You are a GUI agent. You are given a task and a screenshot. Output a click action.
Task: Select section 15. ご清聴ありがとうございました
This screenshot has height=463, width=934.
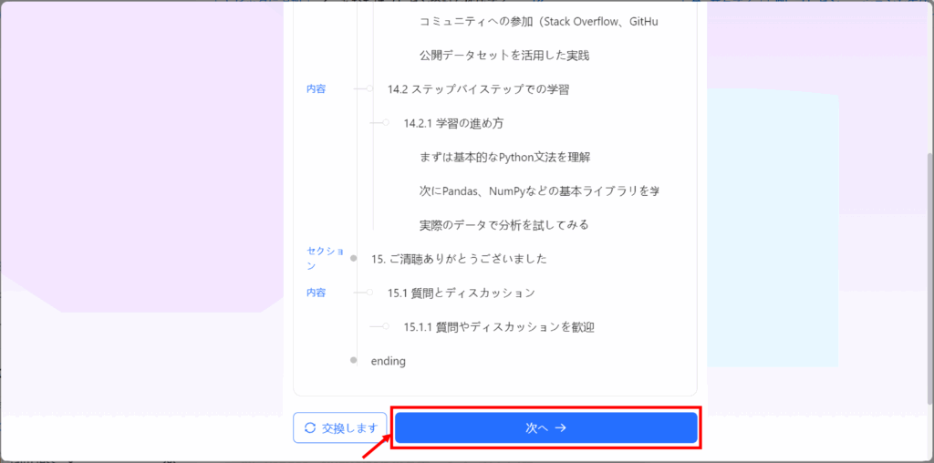459,259
